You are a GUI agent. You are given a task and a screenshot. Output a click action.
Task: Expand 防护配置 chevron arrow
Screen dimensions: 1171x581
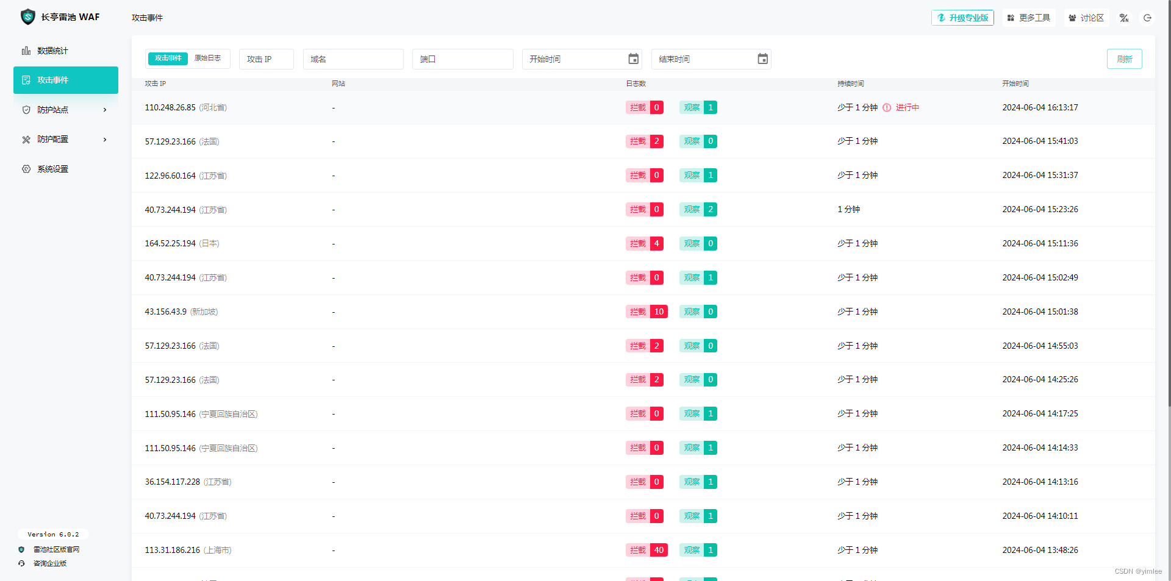click(x=105, y=140)
